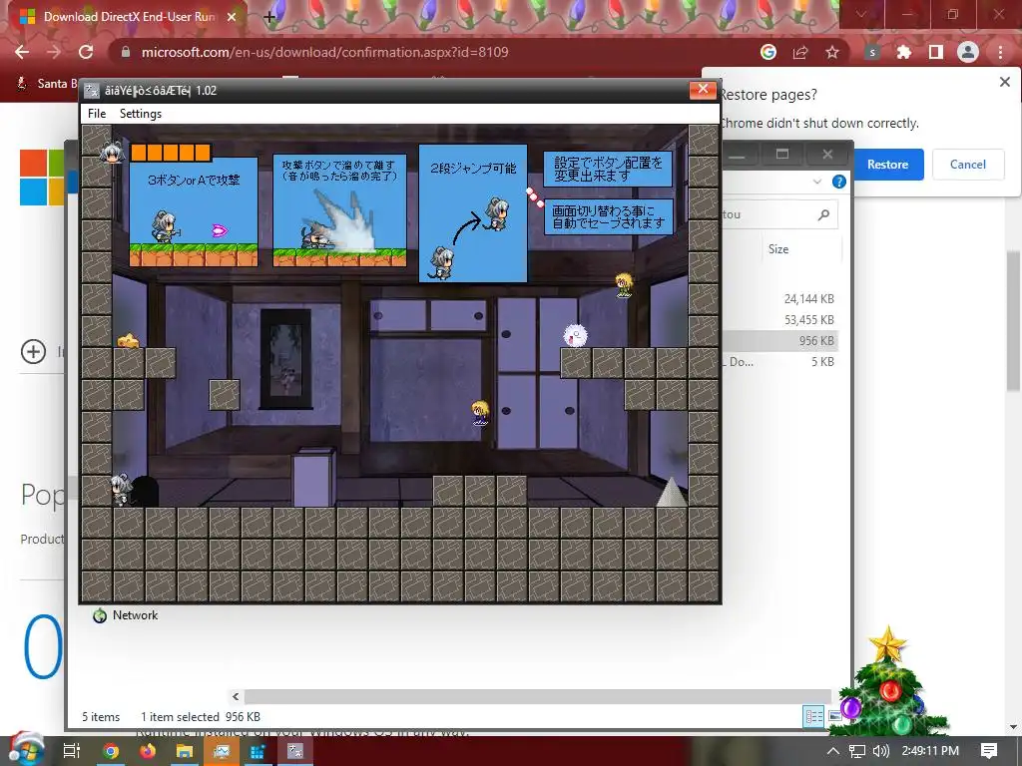Click Chrome's forward navigation arrow
Viewport: 1022px width, 766px height.
coord(54,52)
